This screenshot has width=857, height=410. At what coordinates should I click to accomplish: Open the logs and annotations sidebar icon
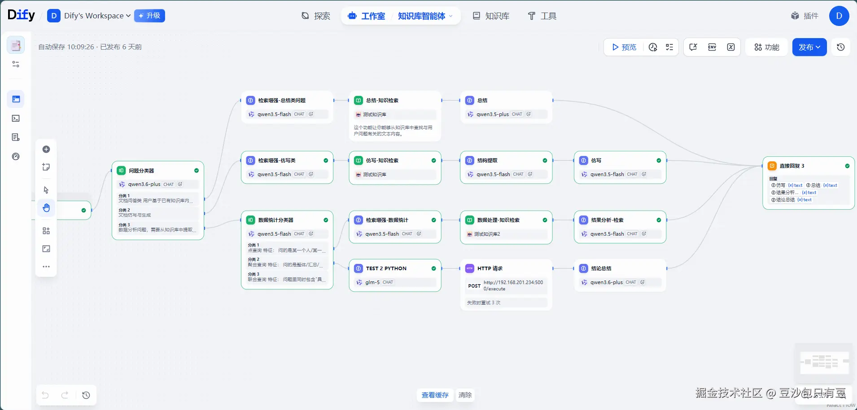tap(16, 137)
